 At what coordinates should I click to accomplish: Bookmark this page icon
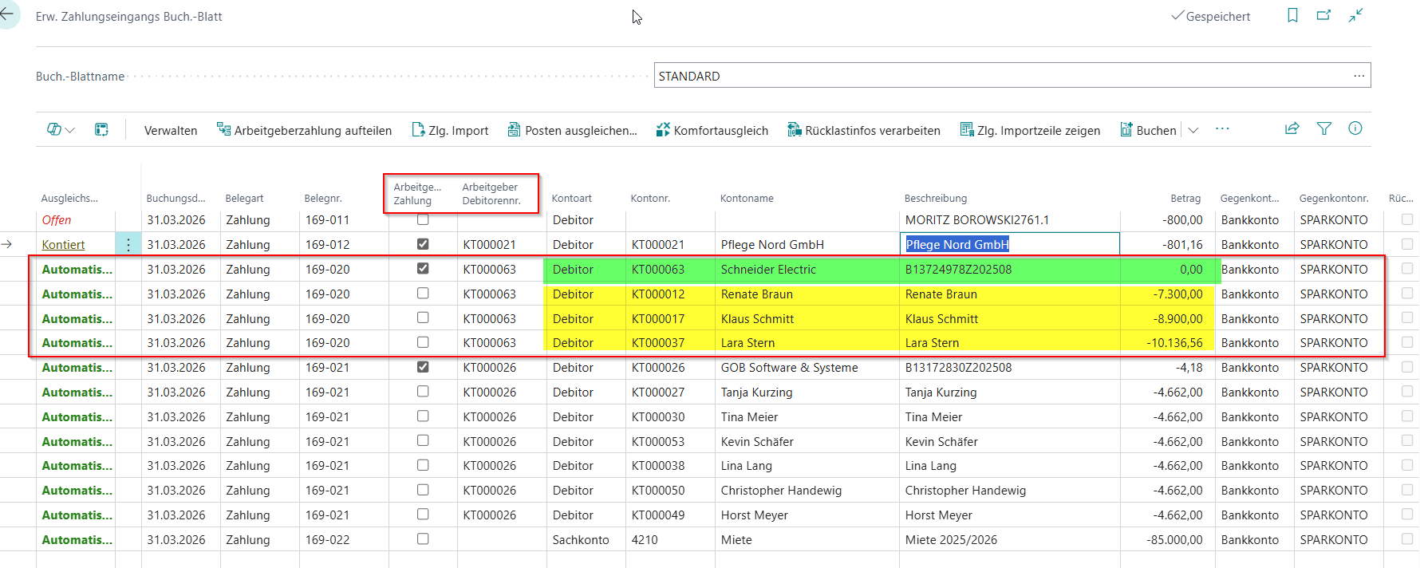[x=1292, y=15]
